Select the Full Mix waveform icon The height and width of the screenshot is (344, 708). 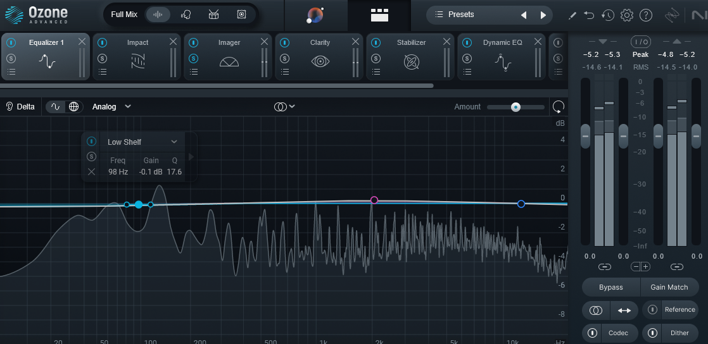pos(158,15)
